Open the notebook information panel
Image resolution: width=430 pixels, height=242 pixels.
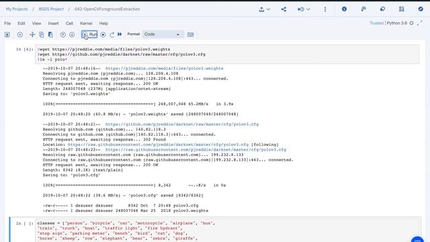(x=344, y=9)
